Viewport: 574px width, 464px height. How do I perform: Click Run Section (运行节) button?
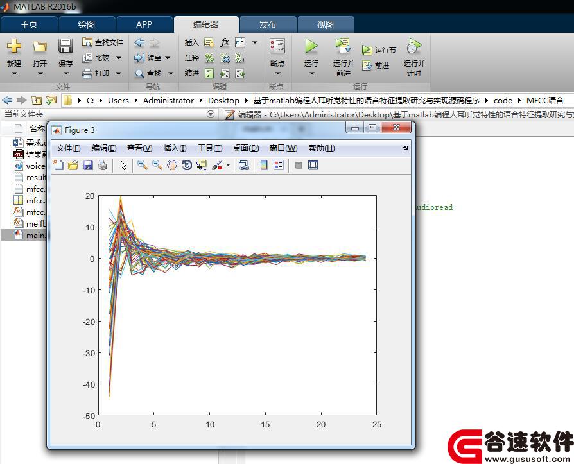(379, 50)
